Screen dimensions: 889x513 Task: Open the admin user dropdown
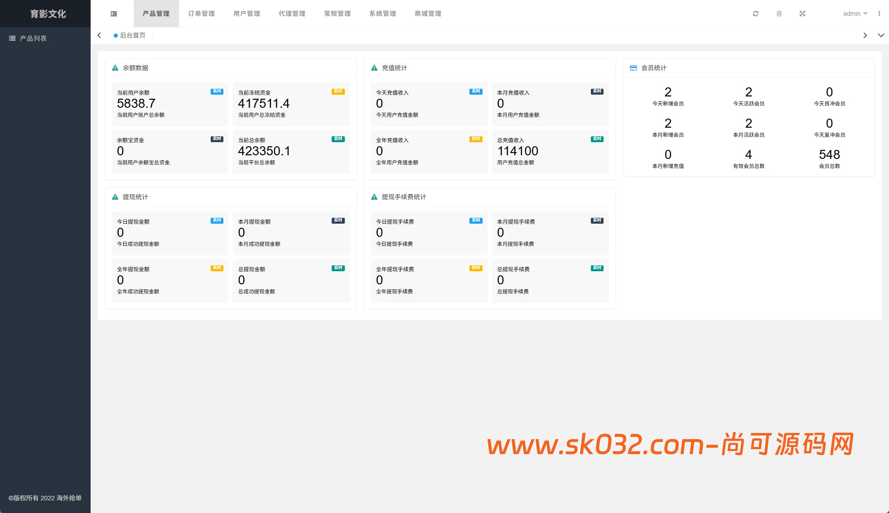(855, 14)
